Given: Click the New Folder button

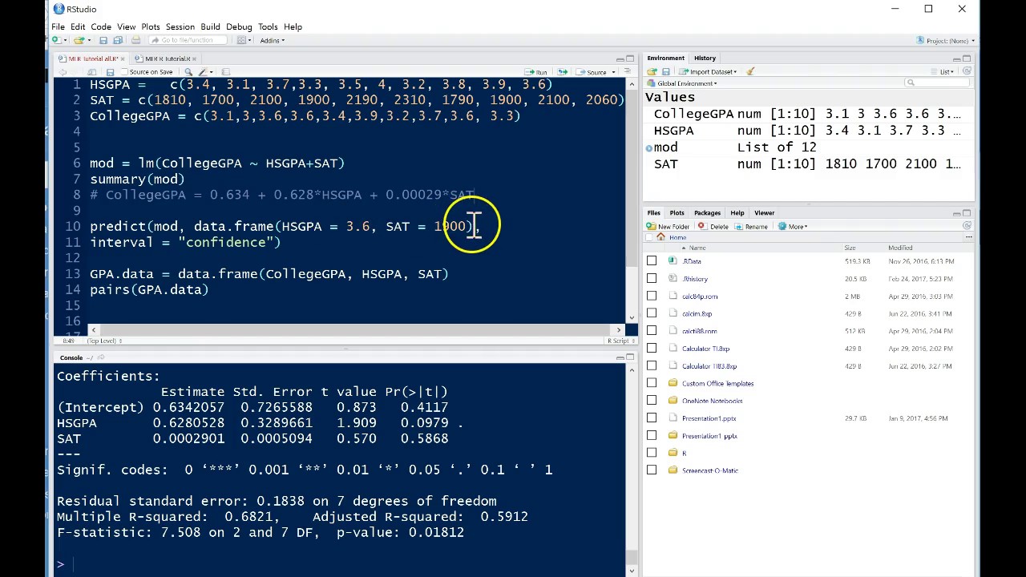Looking at the screenshot, I should click(668, 226).
